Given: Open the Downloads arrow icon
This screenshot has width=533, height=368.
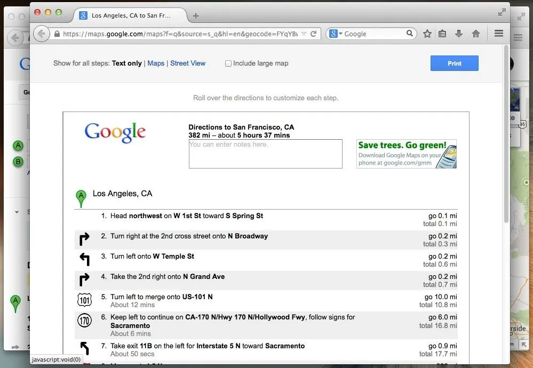Looking at the screenshot, I should (459, 34).
